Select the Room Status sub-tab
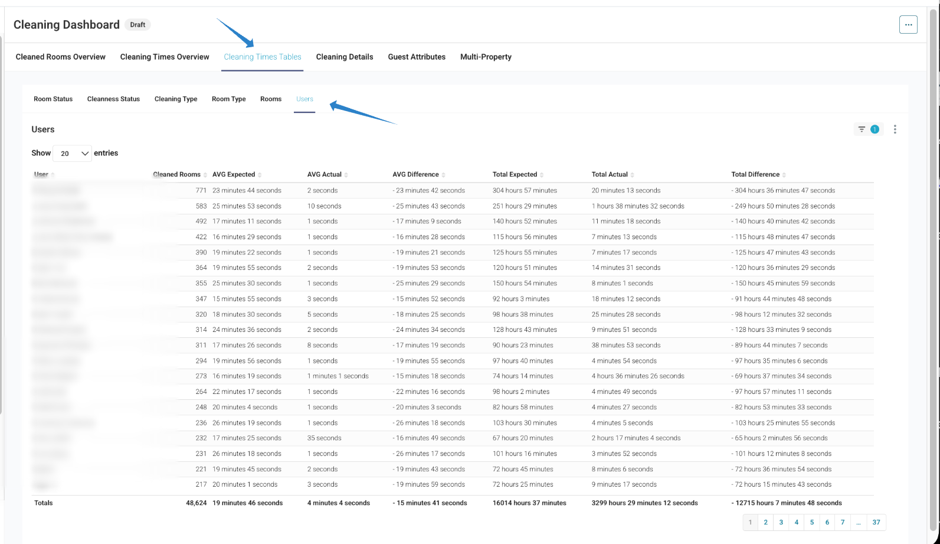The height and width of the screenshot is (544, 940). [x=53, y=99]
